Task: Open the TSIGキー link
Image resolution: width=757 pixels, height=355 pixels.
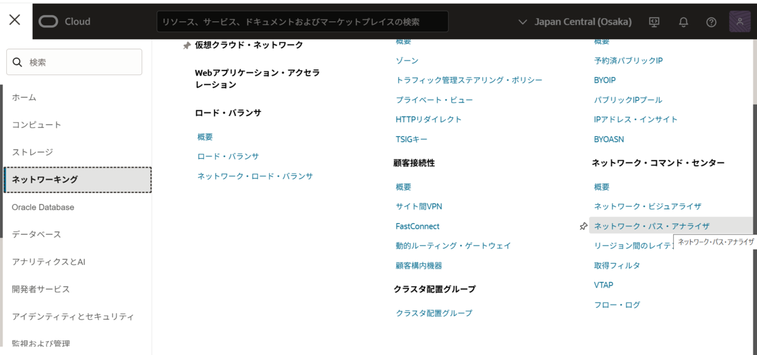Action: pyautogui.click(x=411, y=139)
